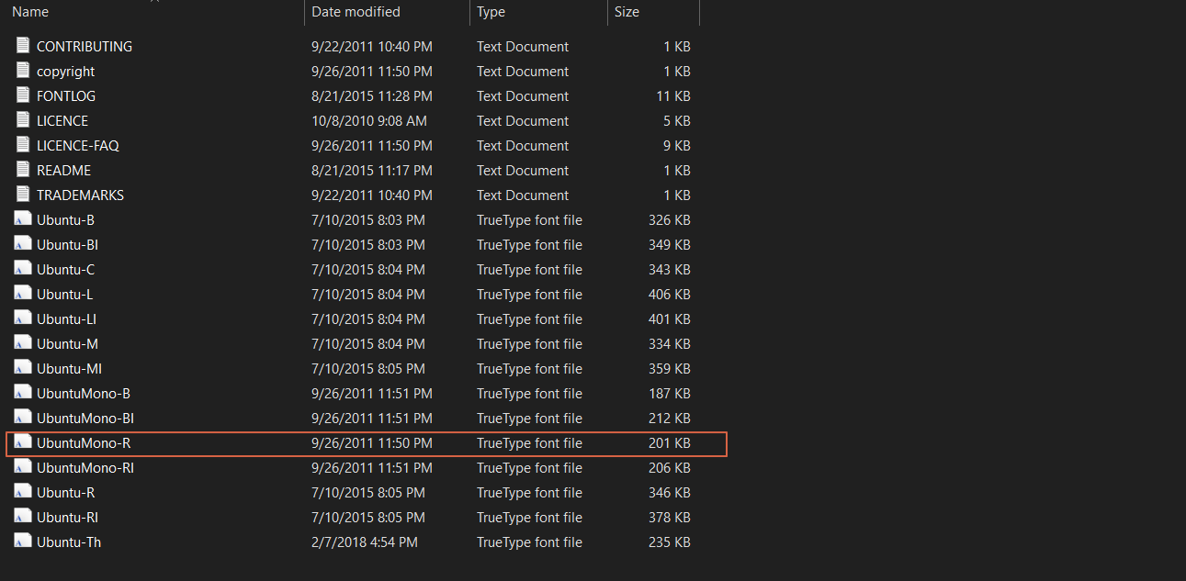Screen dimensions: 1186x581
Task: Click the 11 KB size of FONTLOG
Action: [x=672, y=95]
